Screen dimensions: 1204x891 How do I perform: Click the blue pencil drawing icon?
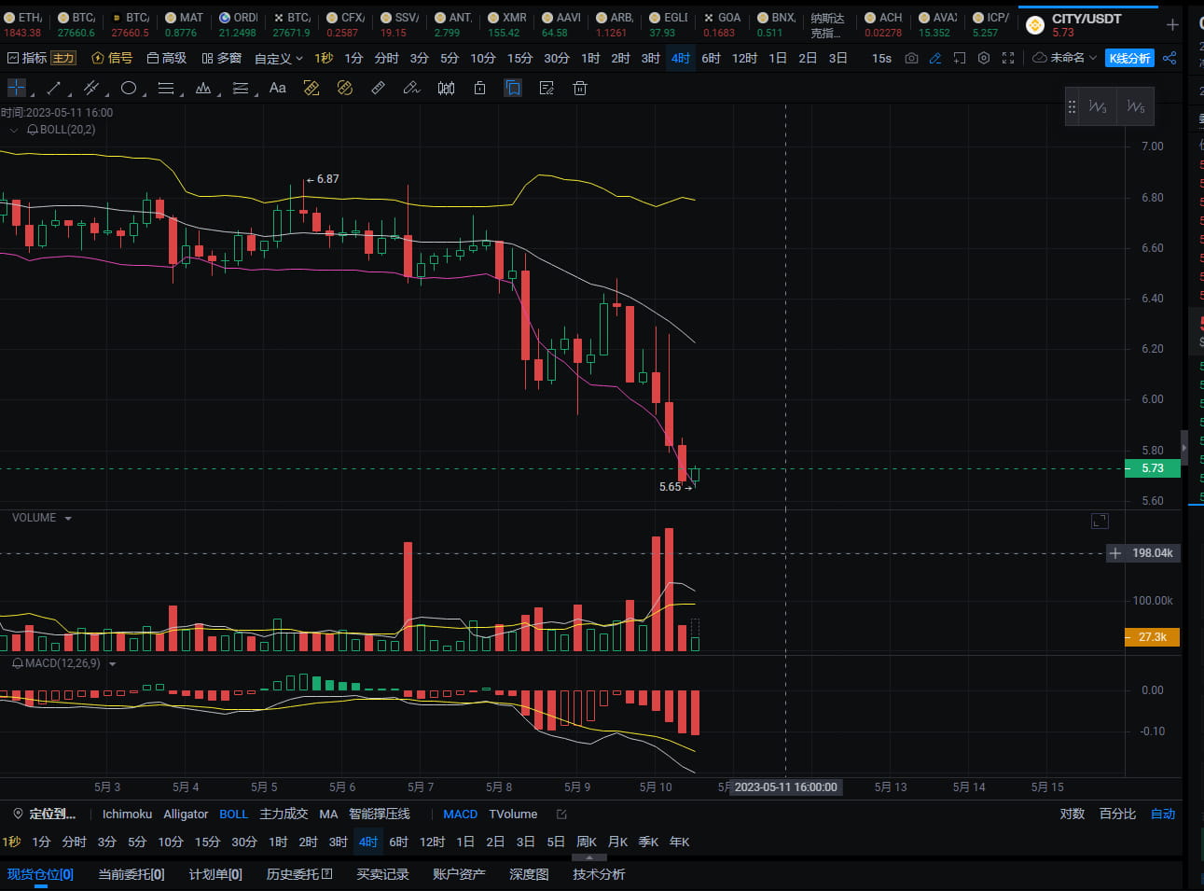(935, 58)
